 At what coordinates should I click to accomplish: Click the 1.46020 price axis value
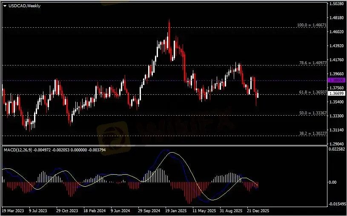[337, 32]
